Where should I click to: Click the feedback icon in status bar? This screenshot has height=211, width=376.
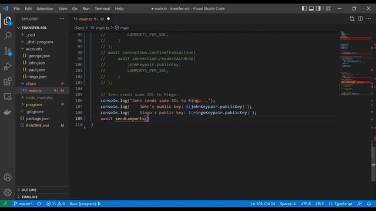click(x=359, y=204)
